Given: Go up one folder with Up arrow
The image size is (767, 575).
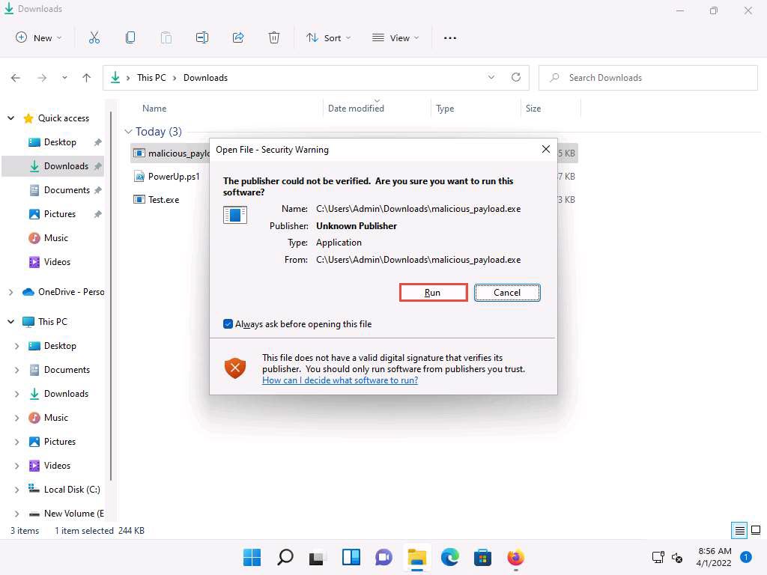Looking at the screenshot, I should click(87, 78).
